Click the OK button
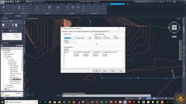This screenshot has height=104, width=186. tap(96, 71)
